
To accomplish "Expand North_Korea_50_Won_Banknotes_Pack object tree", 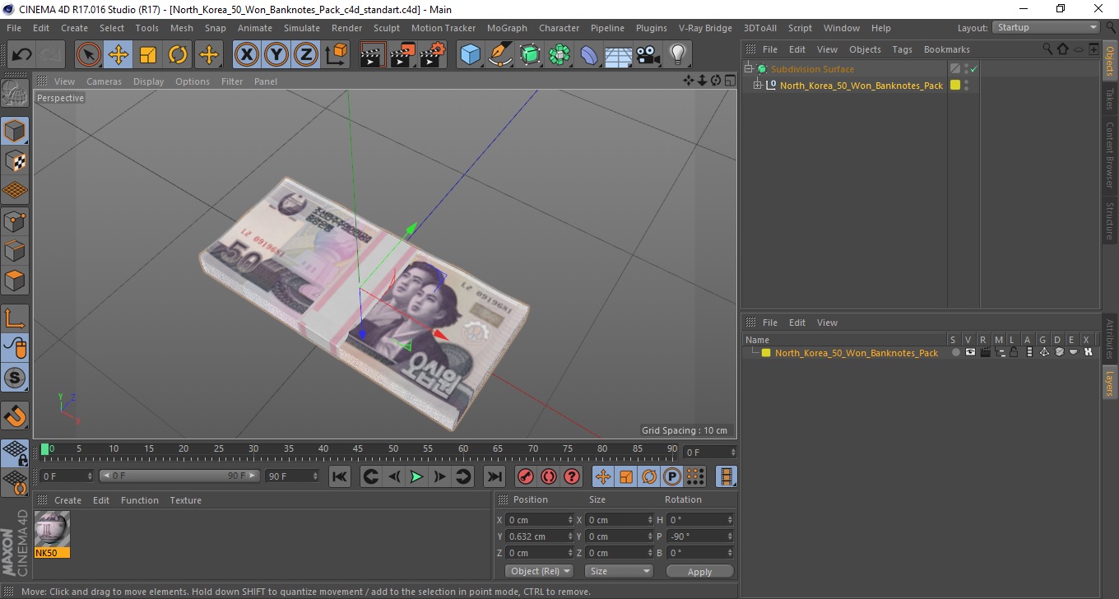I will (x=758, y=86).
